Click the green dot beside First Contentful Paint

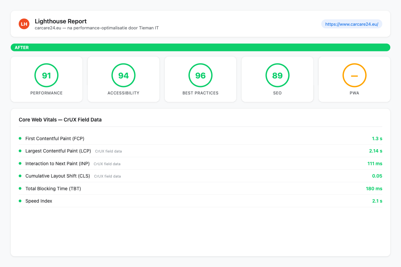click(x=20, y=138)
